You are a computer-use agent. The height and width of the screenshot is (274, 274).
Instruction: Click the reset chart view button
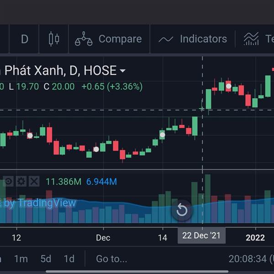pyautogui.click(x=182, y=210)
